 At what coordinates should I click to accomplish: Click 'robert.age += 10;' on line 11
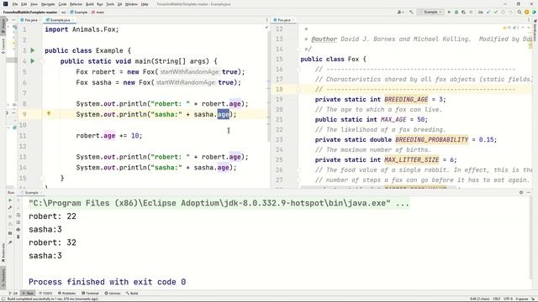(109, 136)
